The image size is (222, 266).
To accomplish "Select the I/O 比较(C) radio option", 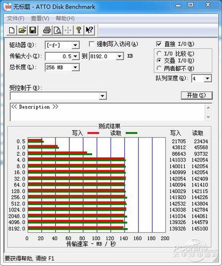I will 159,53.
